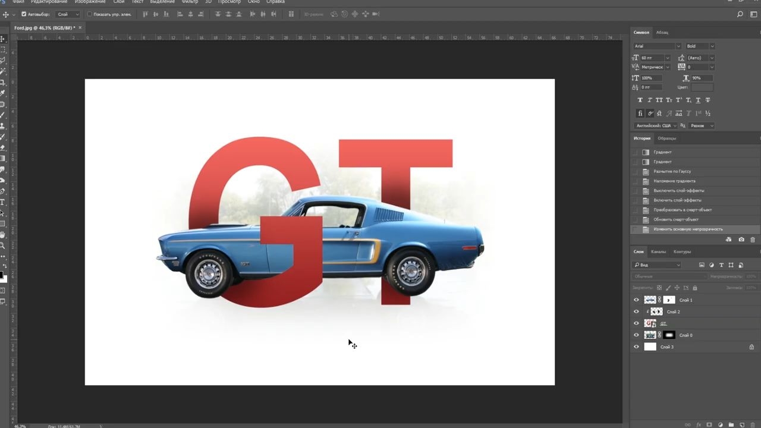This screenshot has width=761, height=428.
Task: Create new document from current history state
Action: (729, 240)
